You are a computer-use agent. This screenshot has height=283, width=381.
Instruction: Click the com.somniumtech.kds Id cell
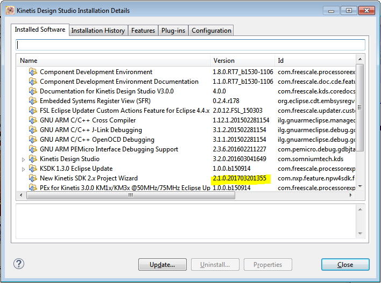point(311,159)
